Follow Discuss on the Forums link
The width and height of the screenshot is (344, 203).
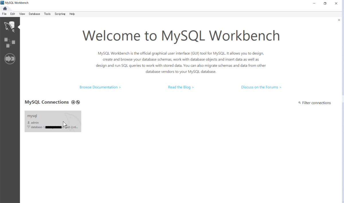(261, 87)
